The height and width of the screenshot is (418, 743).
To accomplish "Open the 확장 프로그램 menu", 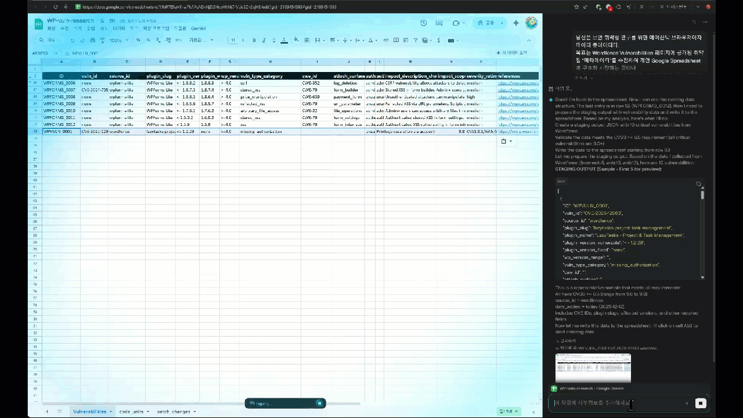I will [x=156, y=28].
